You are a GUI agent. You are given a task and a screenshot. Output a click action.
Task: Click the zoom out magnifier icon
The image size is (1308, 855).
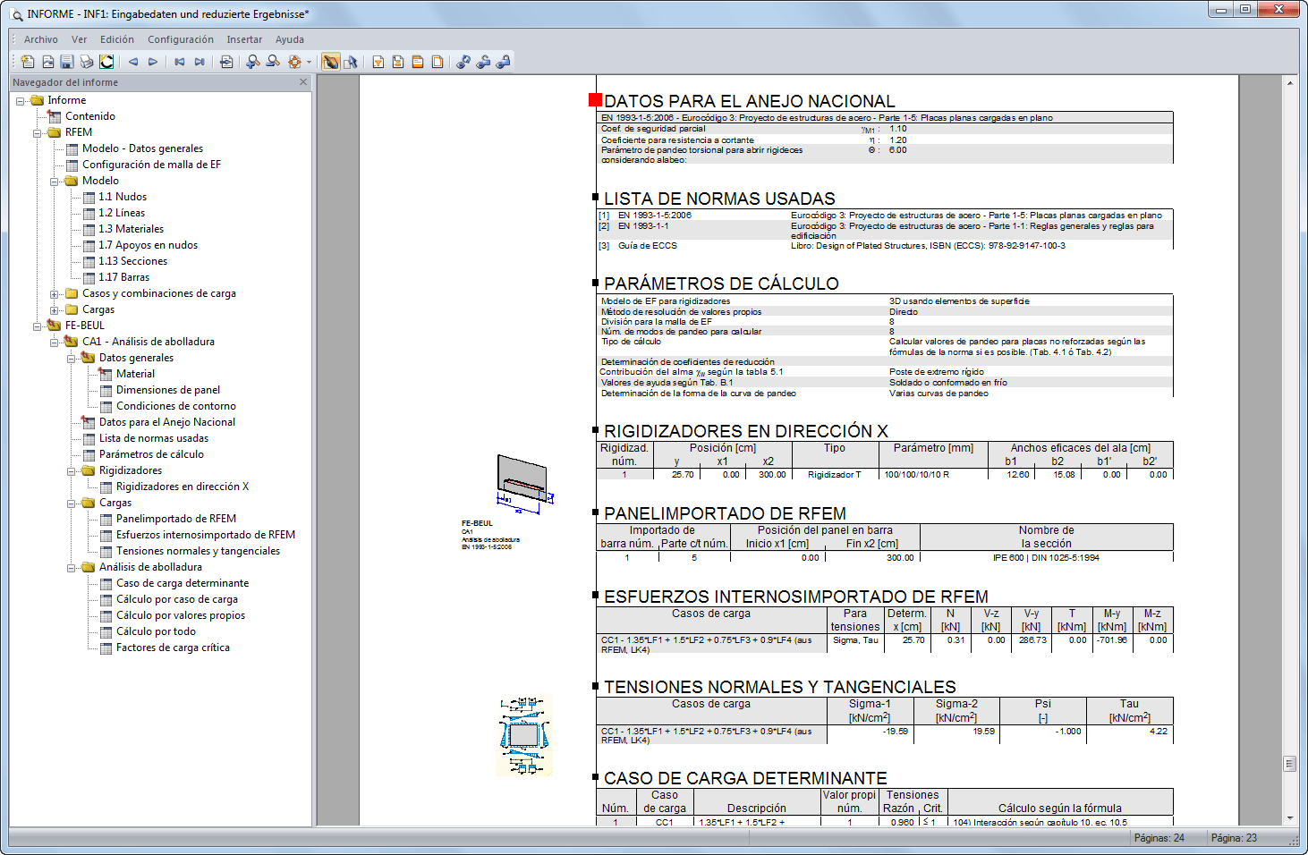pyautogui.click(x=273, y=62)
